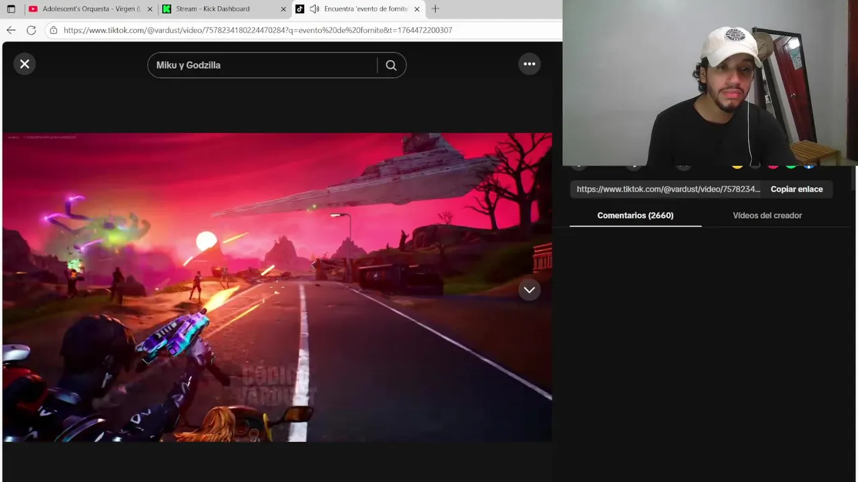858x482 pixels.
Task: Reload the current page
Action: [31, 30]
